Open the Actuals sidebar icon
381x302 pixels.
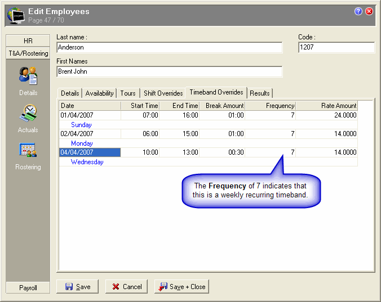click(x=28, y=114)
